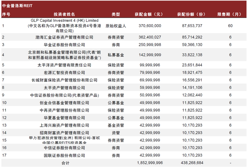Select amount 79,999,996
The width and height of the screenshot is (249, 168).
coord(150,73)
